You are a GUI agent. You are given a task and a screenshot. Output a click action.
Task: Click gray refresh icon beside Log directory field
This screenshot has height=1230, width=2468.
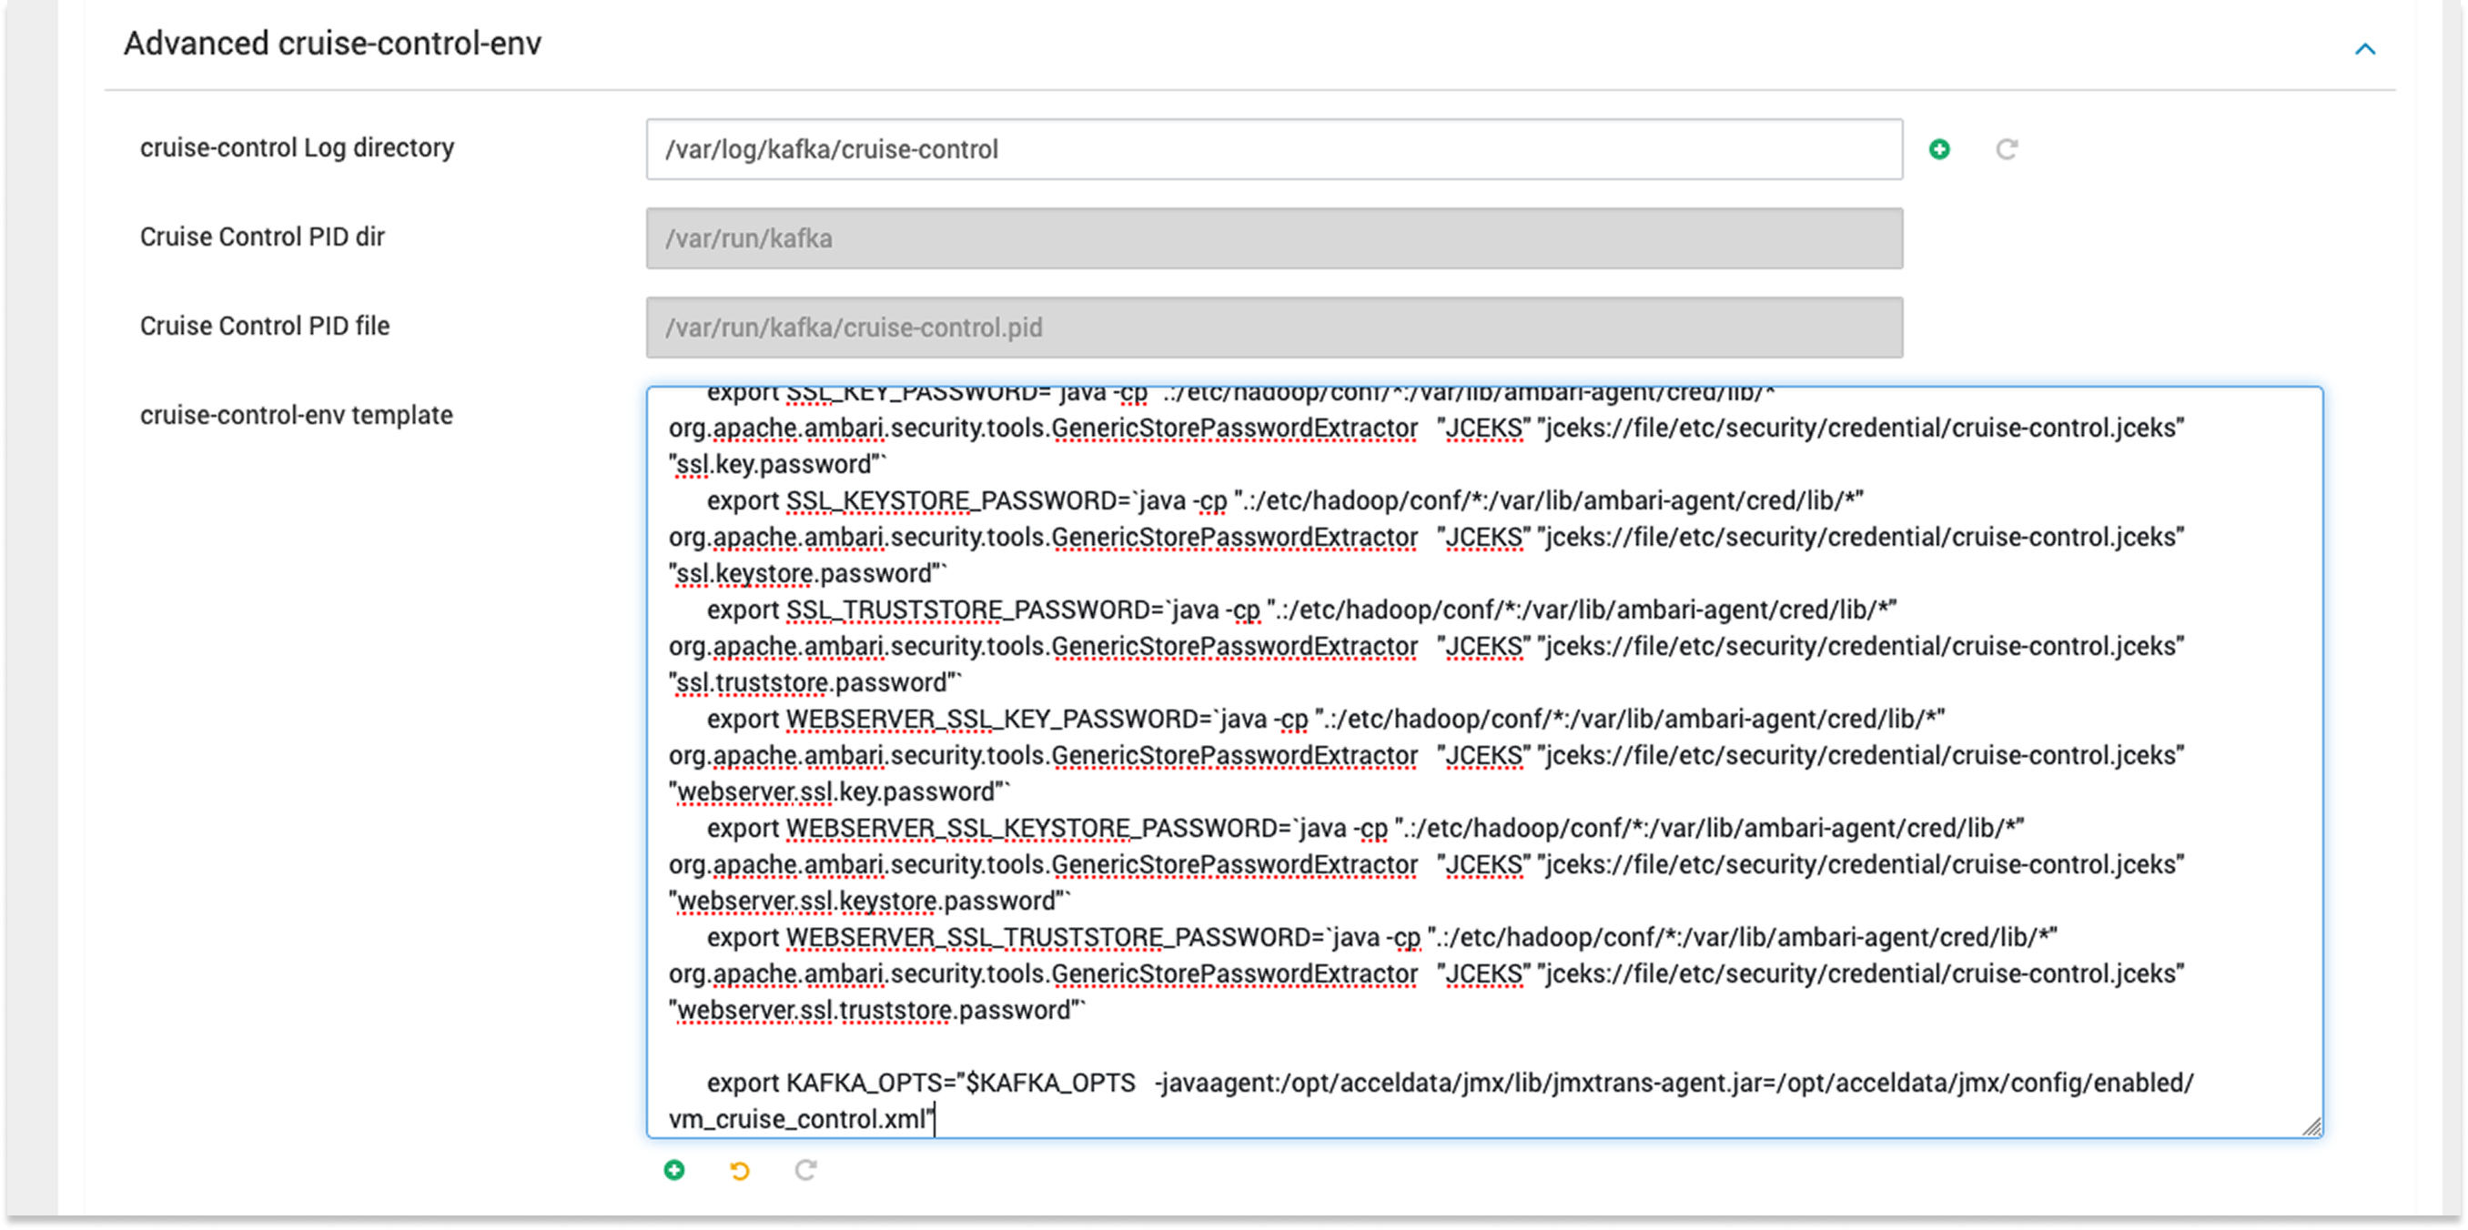2007,149
